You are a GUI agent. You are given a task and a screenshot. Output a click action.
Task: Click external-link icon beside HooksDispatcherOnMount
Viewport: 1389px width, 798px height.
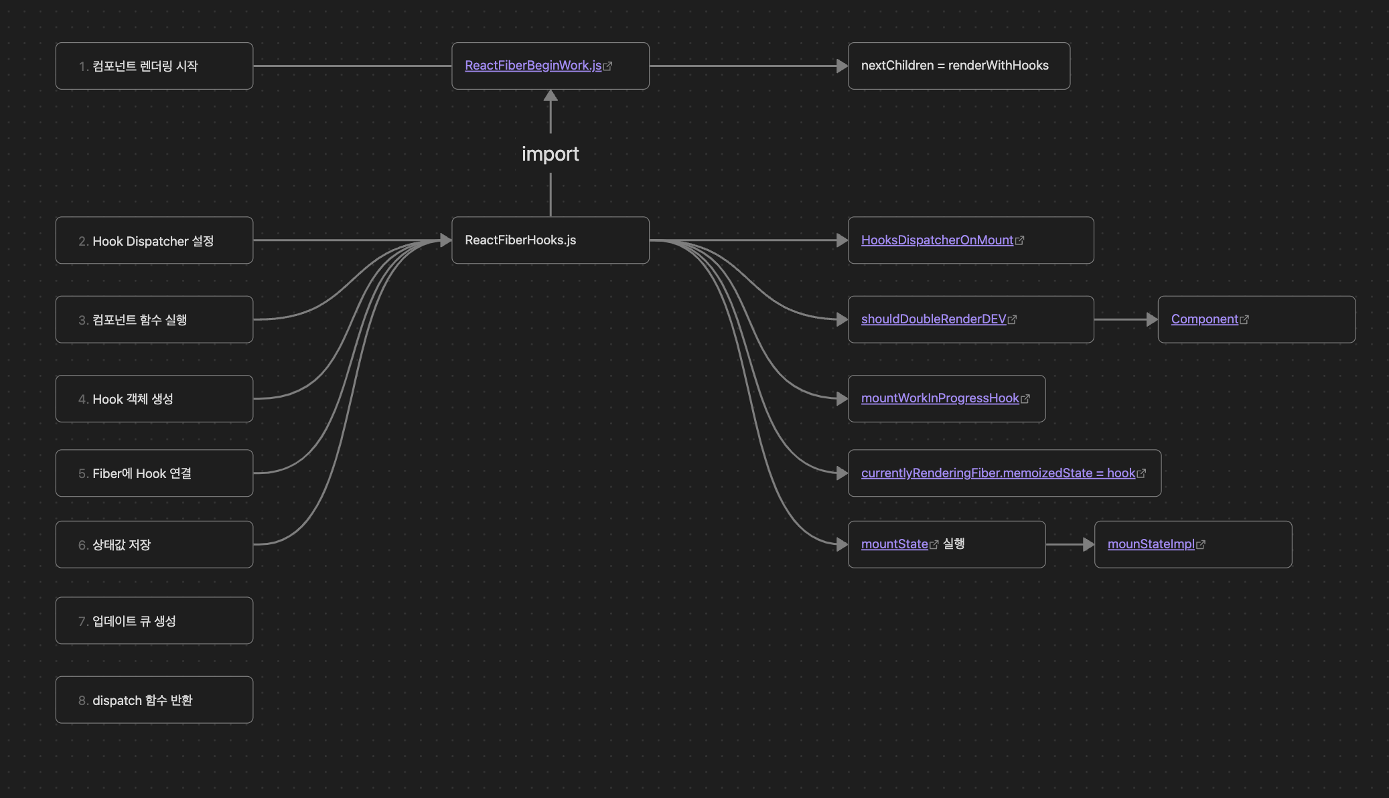tap(1019, 240)
